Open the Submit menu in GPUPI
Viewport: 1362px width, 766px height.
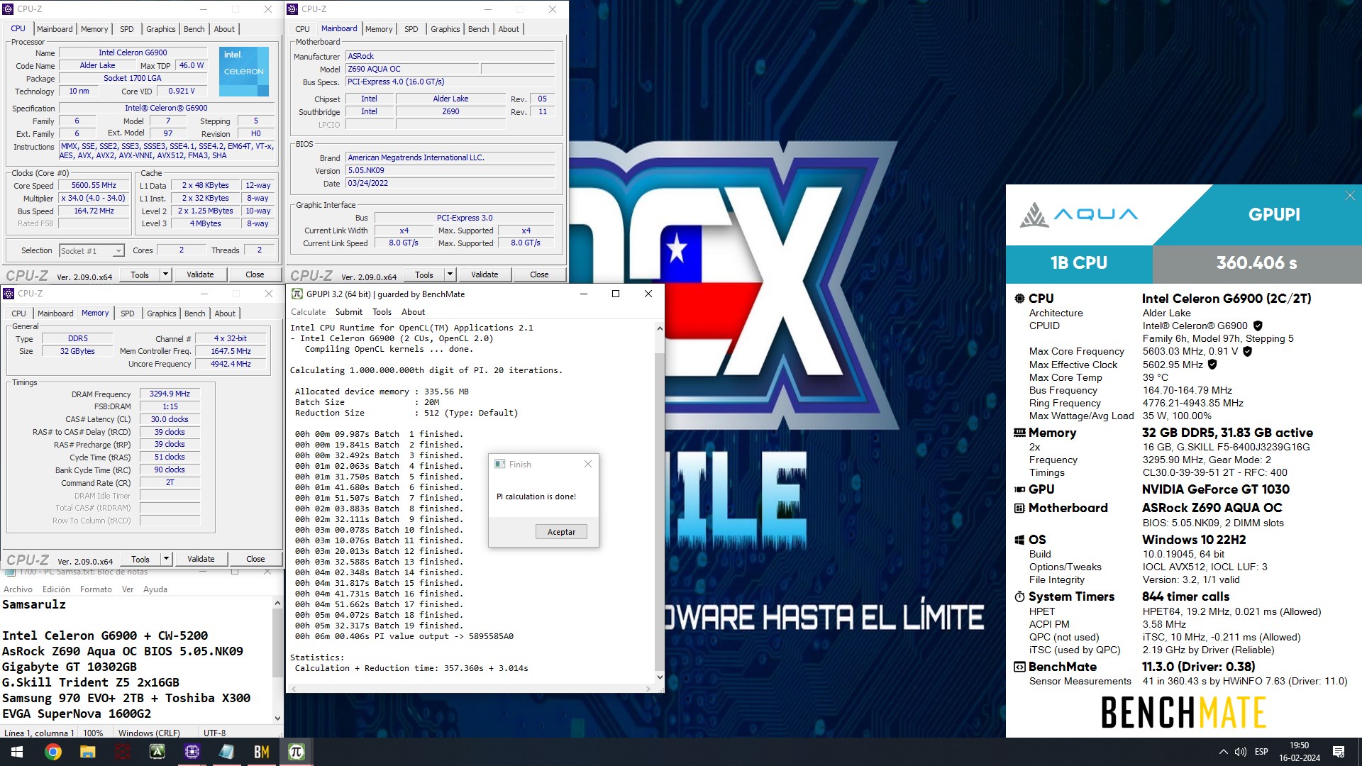[348, 312]
